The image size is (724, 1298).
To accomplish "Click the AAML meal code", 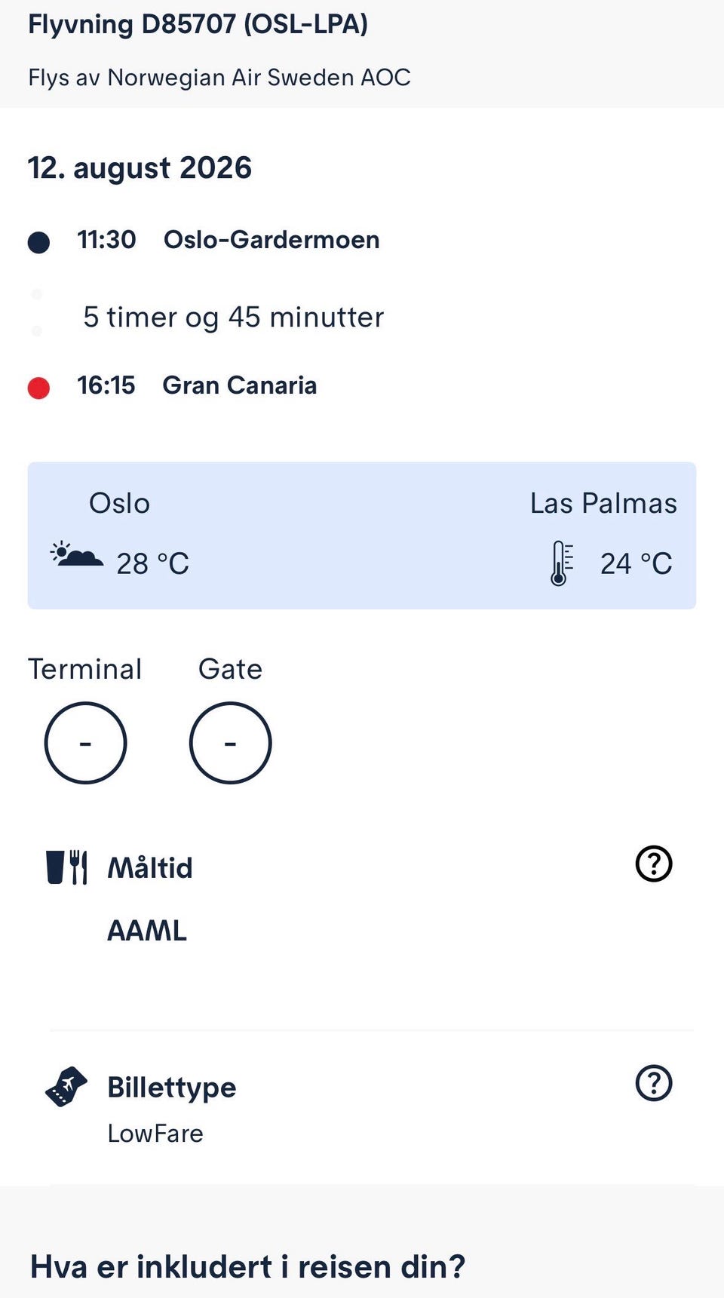I will tap(147, 931).
